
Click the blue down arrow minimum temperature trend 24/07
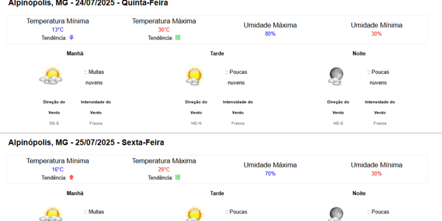coord(71,38)
